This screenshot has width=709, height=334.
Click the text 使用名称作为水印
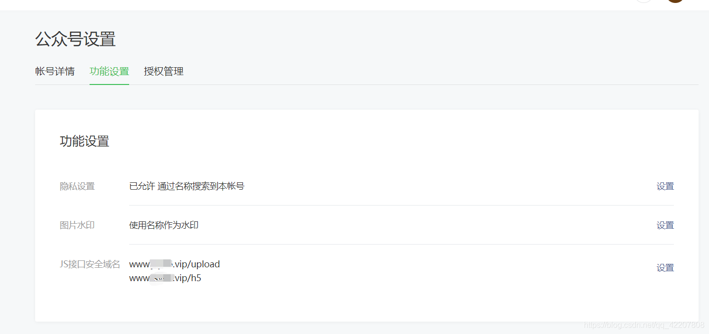(x=163, y=225)
